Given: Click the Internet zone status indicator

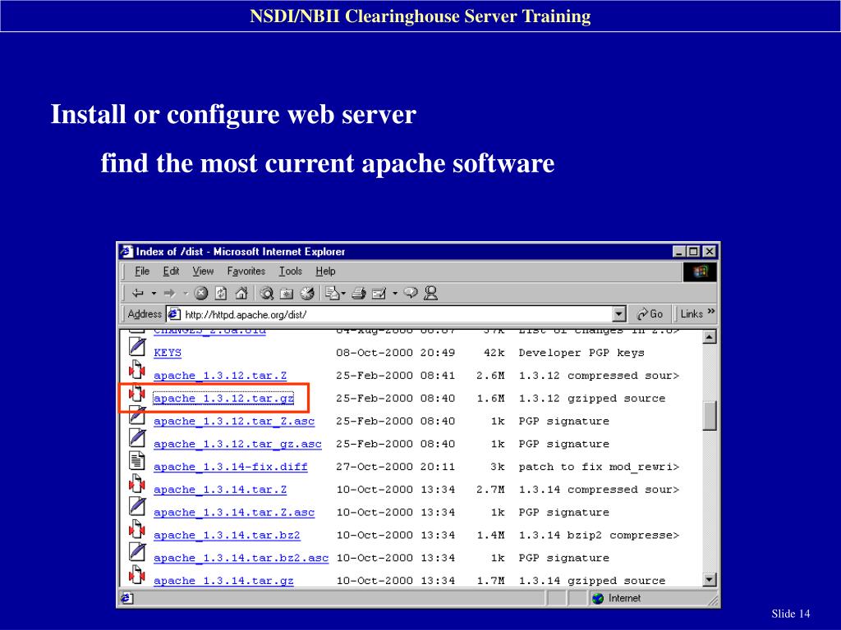Looking at the screenshot, I should point(617,598).
